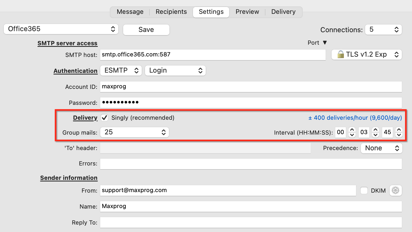Click the sender Name field
The width and height of the screenshot is (412, 232).
click(251, 206)
